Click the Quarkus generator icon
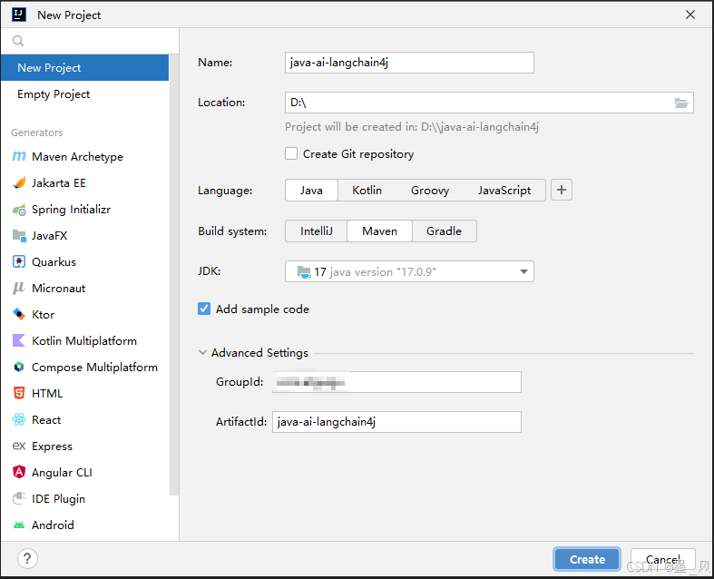This screenshot has width=714, height=579. click(19, 262)
